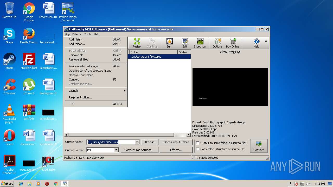
Task: Open the Effects menu in menu bar
Action: pyautogui.click(x=77, y=34)
